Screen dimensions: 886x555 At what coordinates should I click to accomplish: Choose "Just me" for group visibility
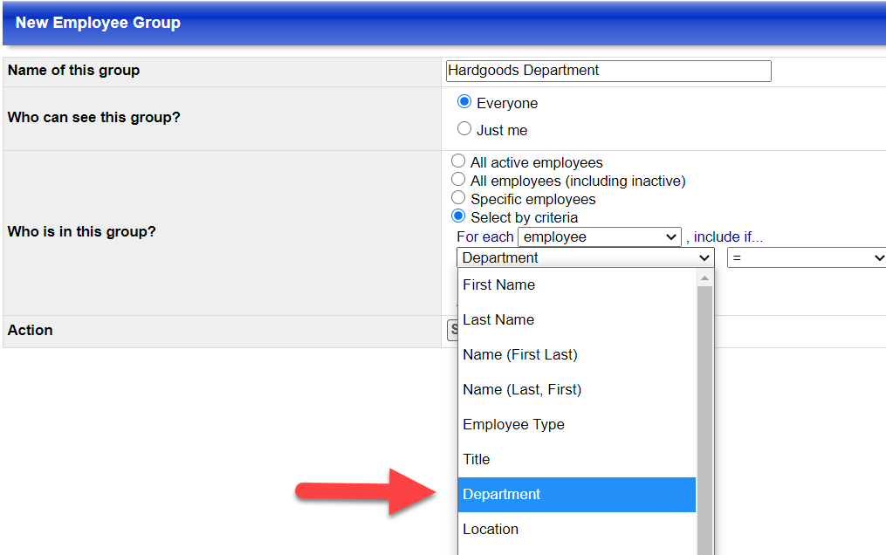[x=464, y=128]
